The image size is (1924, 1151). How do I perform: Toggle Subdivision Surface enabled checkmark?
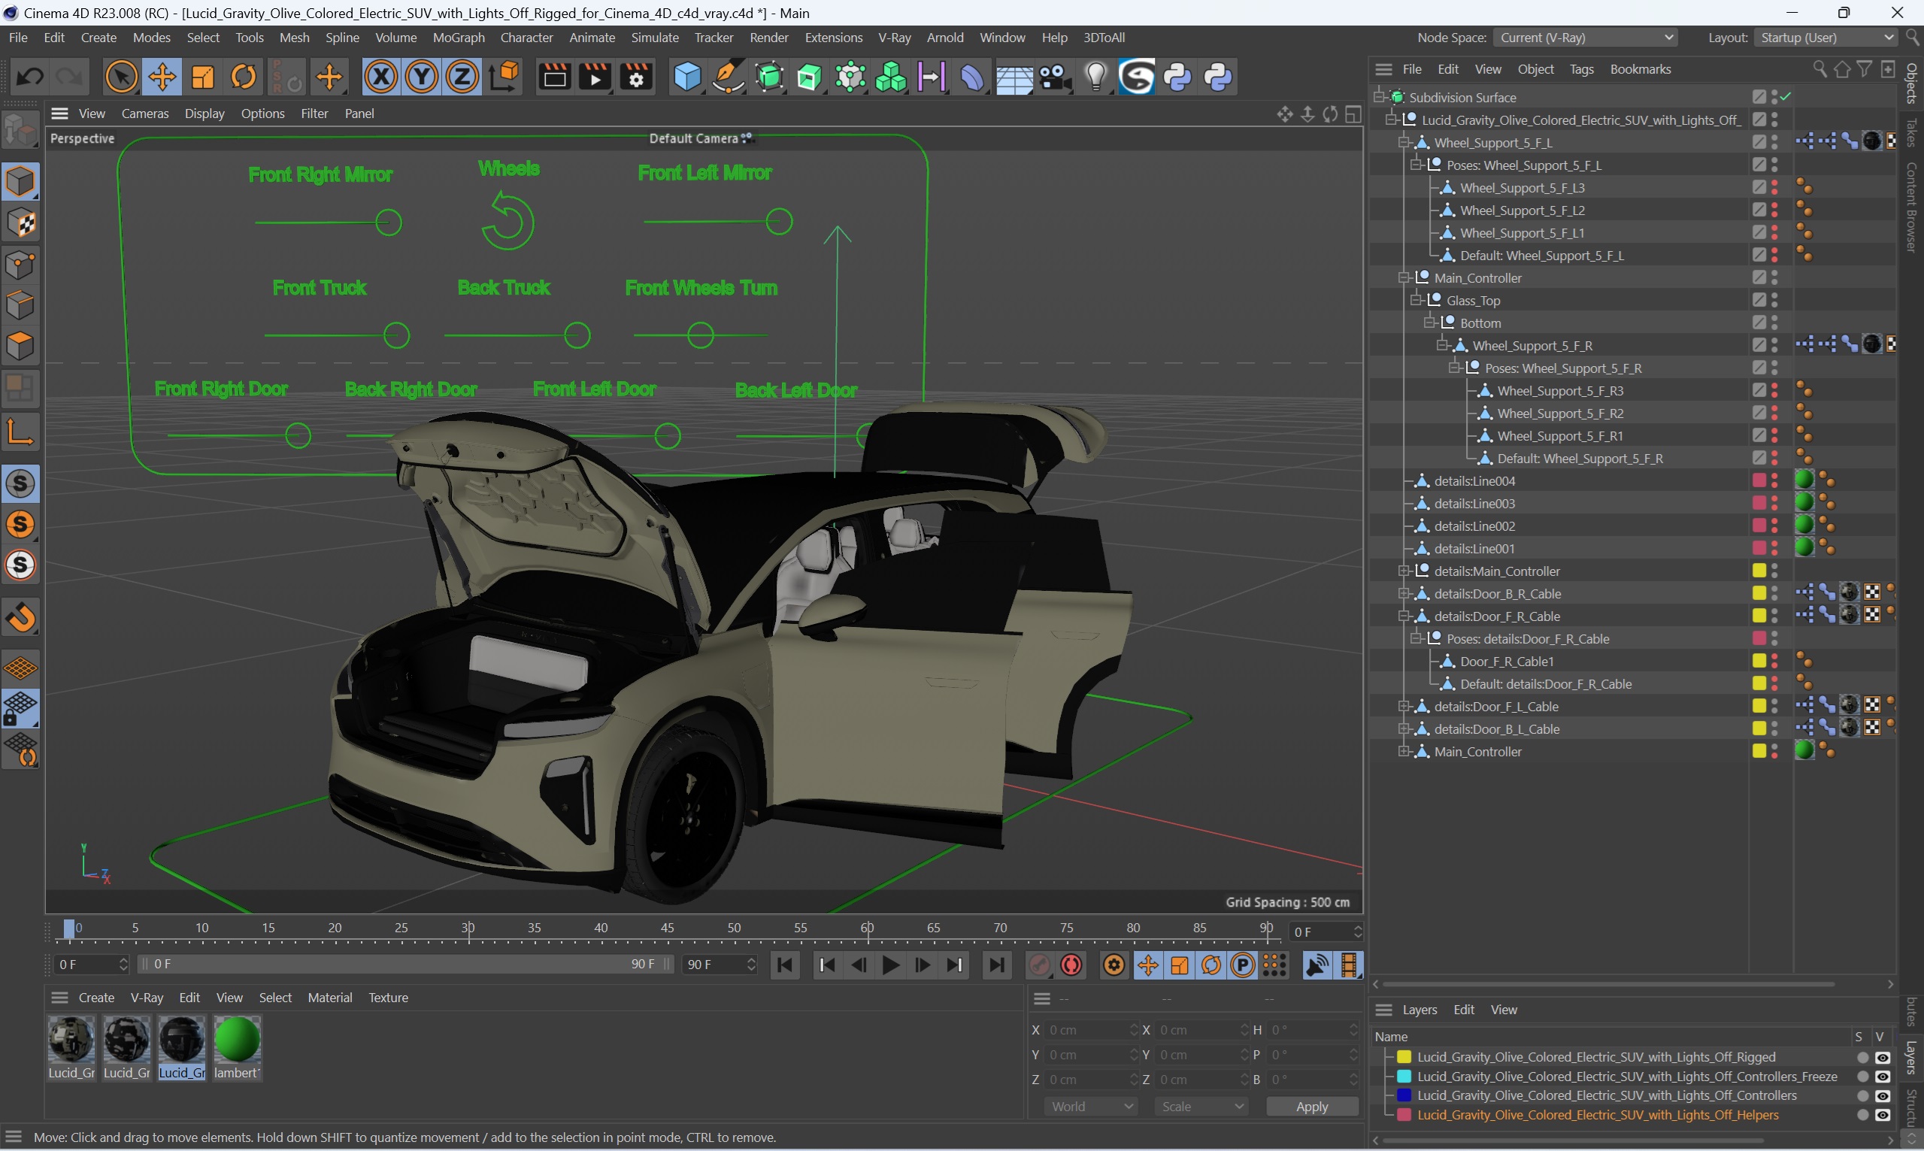(x=1785, y=97)
